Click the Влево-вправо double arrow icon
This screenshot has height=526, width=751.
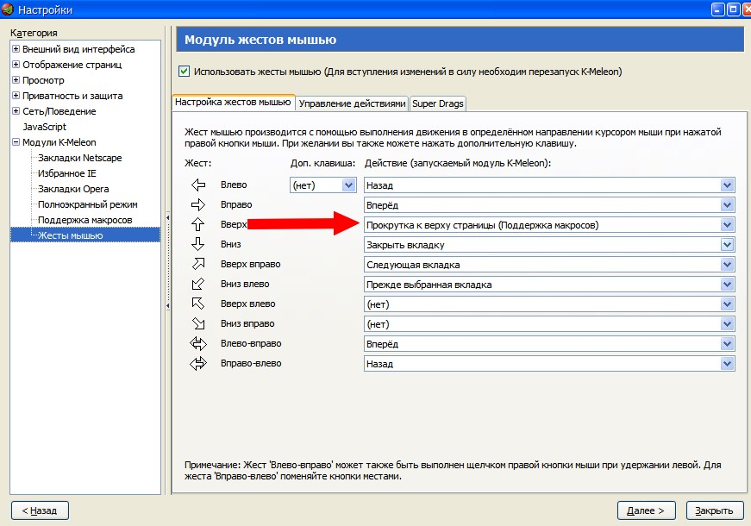(198, 343)
